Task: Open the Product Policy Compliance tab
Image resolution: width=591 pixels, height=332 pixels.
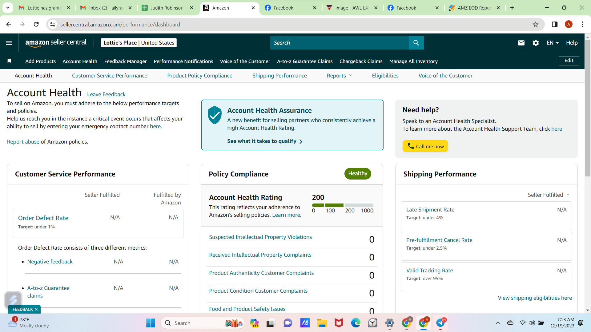Action: pyautogui.click(x=200, y=76)
